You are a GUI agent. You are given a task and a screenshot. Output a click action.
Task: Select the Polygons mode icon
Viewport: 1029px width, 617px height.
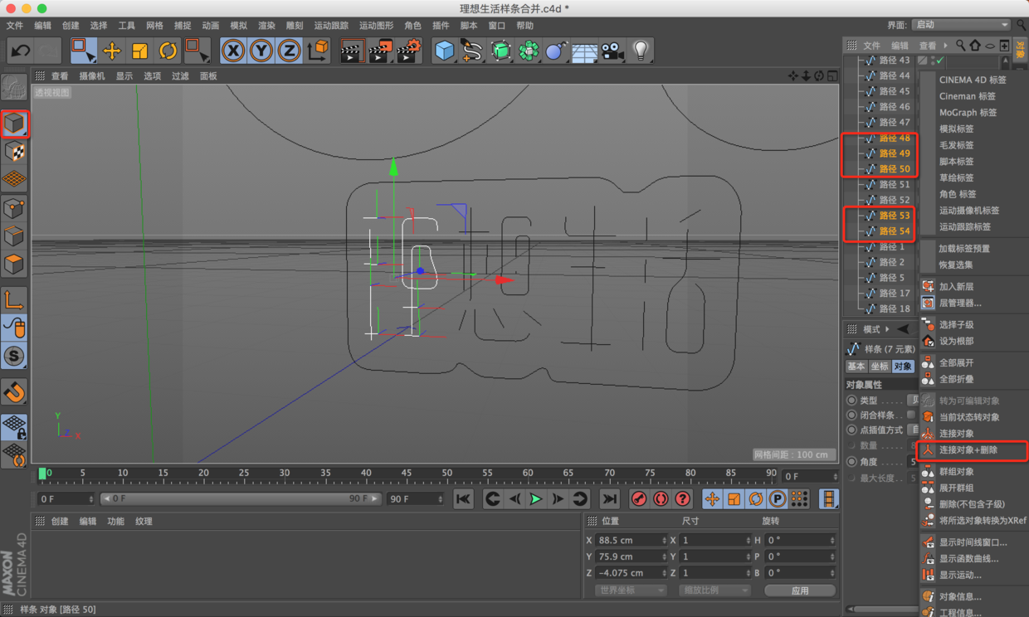[x=14, y=265]
